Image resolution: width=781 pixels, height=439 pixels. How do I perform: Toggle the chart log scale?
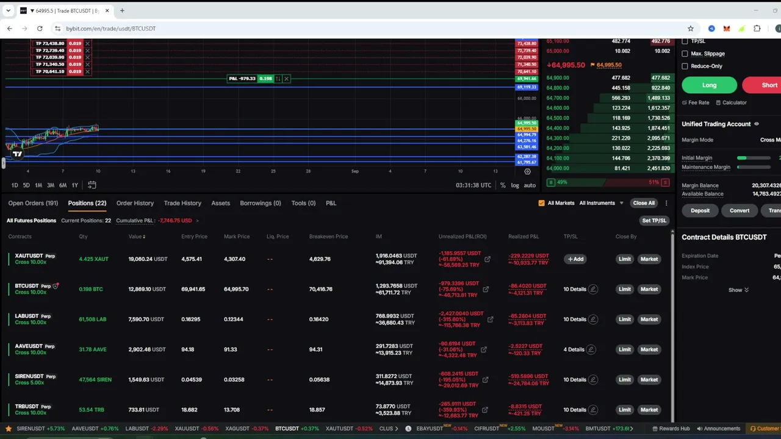pos(515,185)
